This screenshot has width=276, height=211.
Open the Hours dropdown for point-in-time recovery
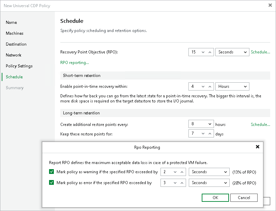(x=232, y=86)
